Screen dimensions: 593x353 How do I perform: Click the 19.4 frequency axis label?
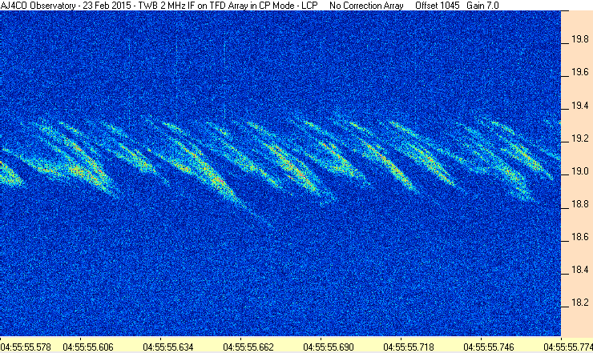579,106
